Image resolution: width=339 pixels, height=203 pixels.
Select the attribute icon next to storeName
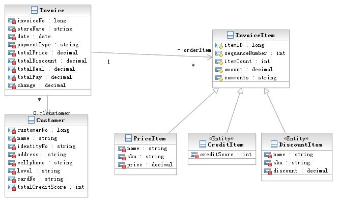(12, 29)
